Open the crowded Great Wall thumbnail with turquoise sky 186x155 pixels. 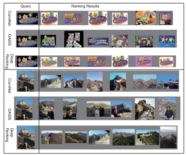tap(118, 82)
